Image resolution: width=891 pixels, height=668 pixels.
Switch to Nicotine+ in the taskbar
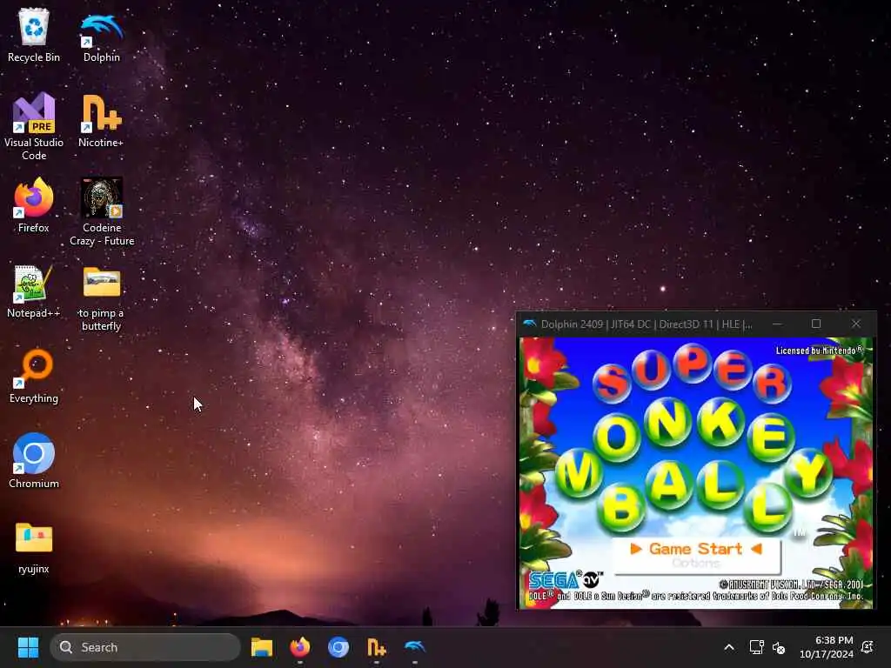(376, 647)
